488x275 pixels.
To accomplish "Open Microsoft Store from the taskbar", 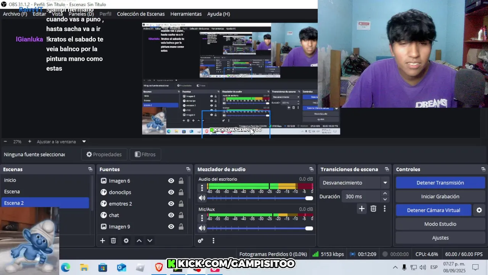I will point(103,267).
